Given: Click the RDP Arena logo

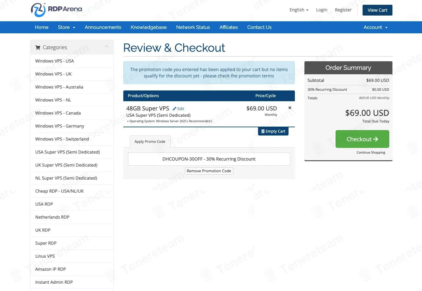Looking at the screenshot, I should point(56,10).
